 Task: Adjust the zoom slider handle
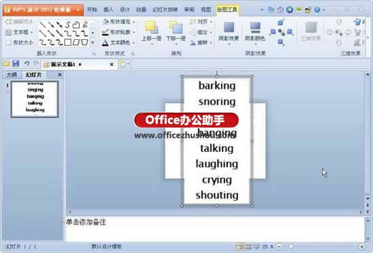[291, 247]
